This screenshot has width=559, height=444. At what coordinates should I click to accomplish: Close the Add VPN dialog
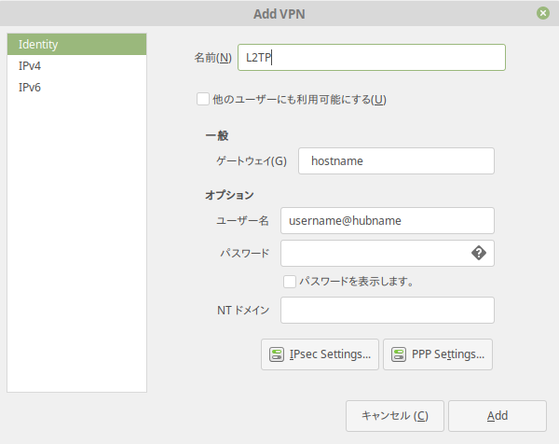(543, 13)
